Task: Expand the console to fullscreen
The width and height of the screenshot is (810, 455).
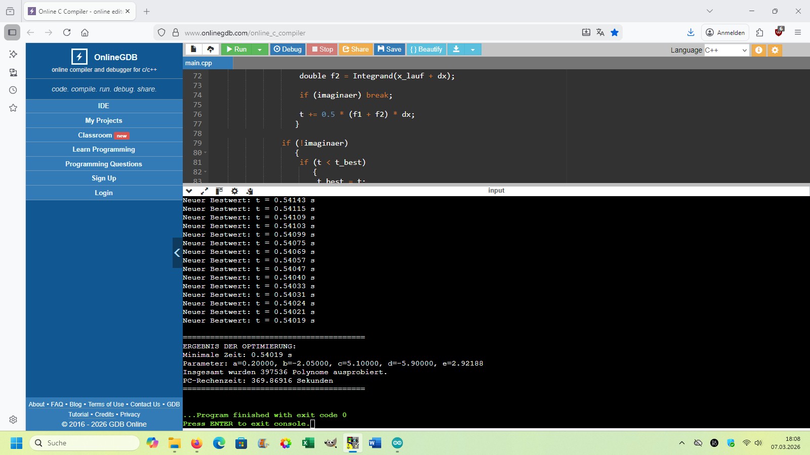Action: pyautogui.click(x=205, y=191)
